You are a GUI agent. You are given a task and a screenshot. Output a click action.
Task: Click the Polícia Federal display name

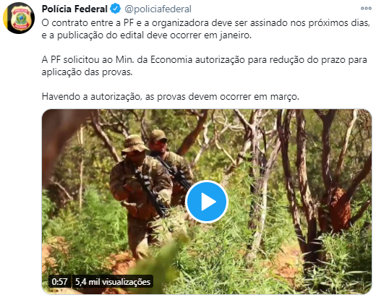point(74,9)
